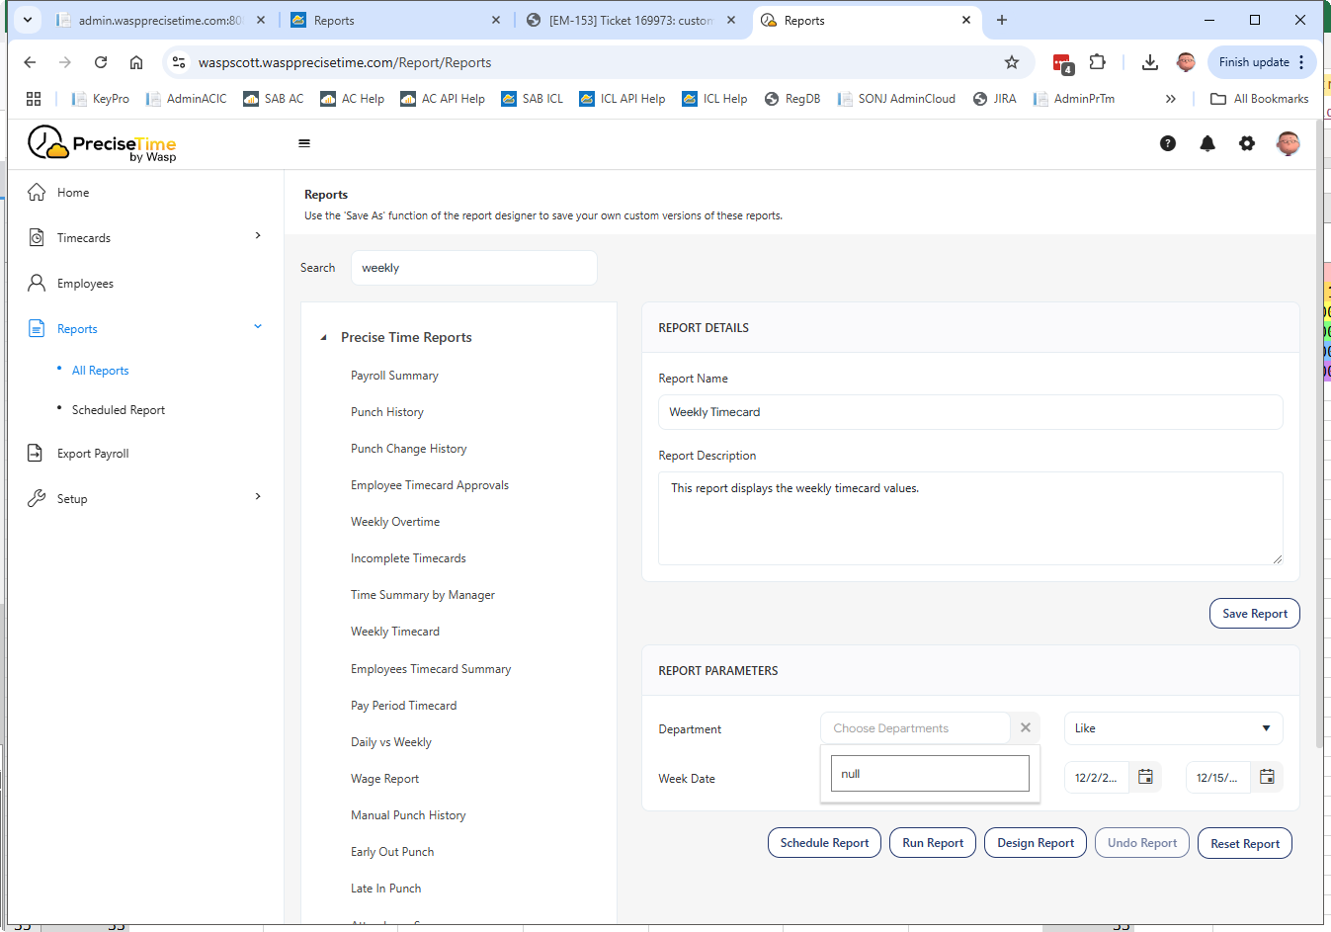Screen dimensions: 1331x932
Task: Open notifications bell icon
Action: (1207, 143)
